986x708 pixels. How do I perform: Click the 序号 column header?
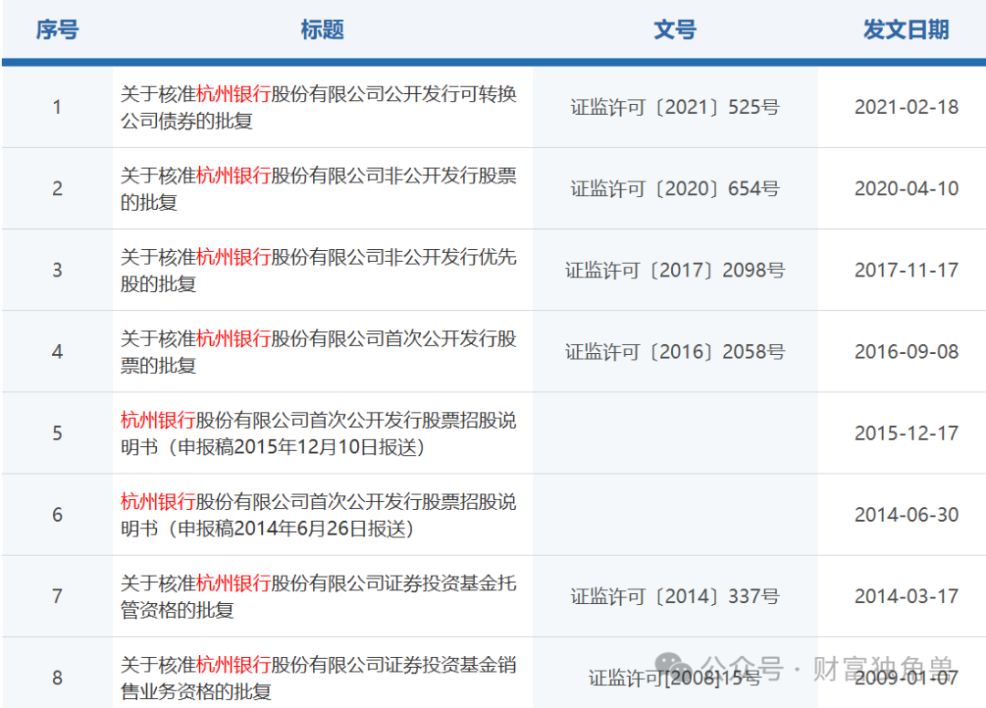click(58, 29)
